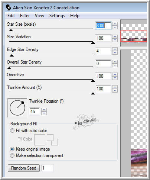Screen dimensions: 150x180
Task: Decrease Overall Star Density down arrow
Action: click(x=115, y=65)
